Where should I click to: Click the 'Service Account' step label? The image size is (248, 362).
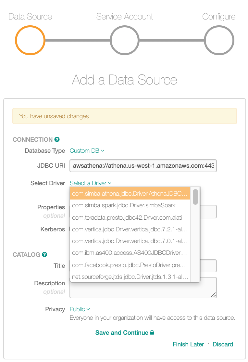pyautogui.click(x=125, y=17)
